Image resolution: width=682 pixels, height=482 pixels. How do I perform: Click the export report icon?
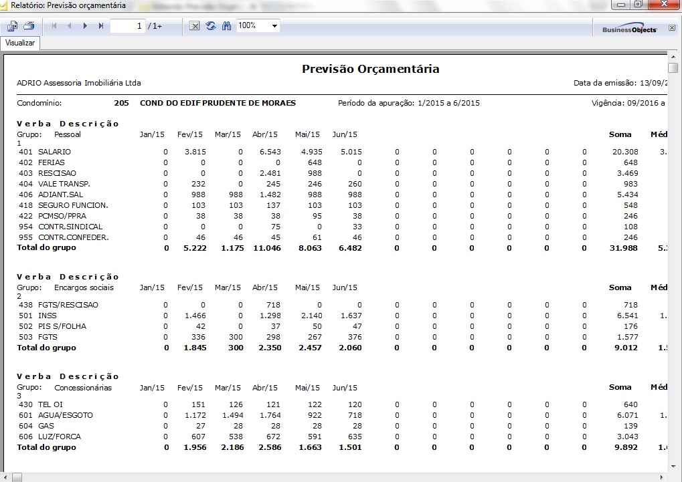pyautogui.click(x=13, y=26)
